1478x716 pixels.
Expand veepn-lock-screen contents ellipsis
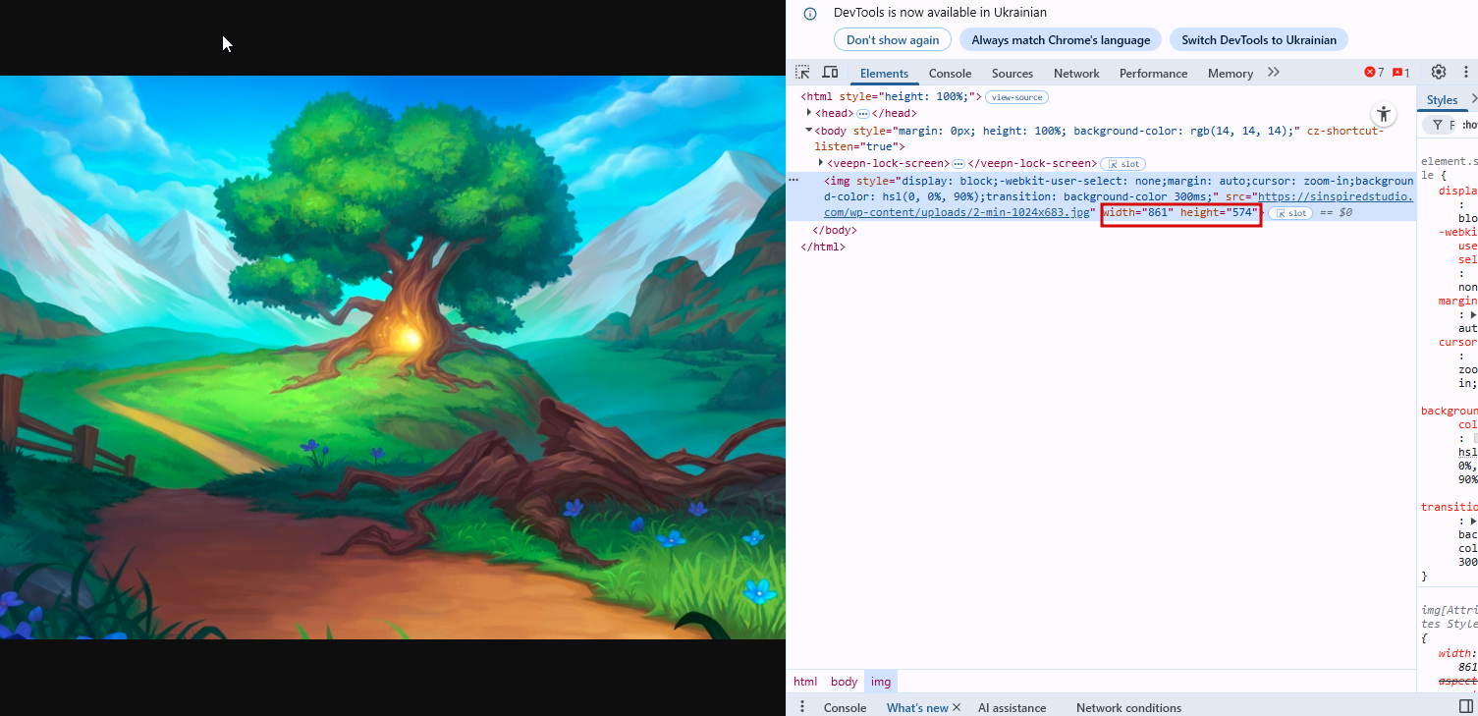click(958, 164)
